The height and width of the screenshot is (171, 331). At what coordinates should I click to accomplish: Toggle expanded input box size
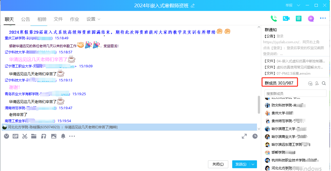[x=244, y=136]
